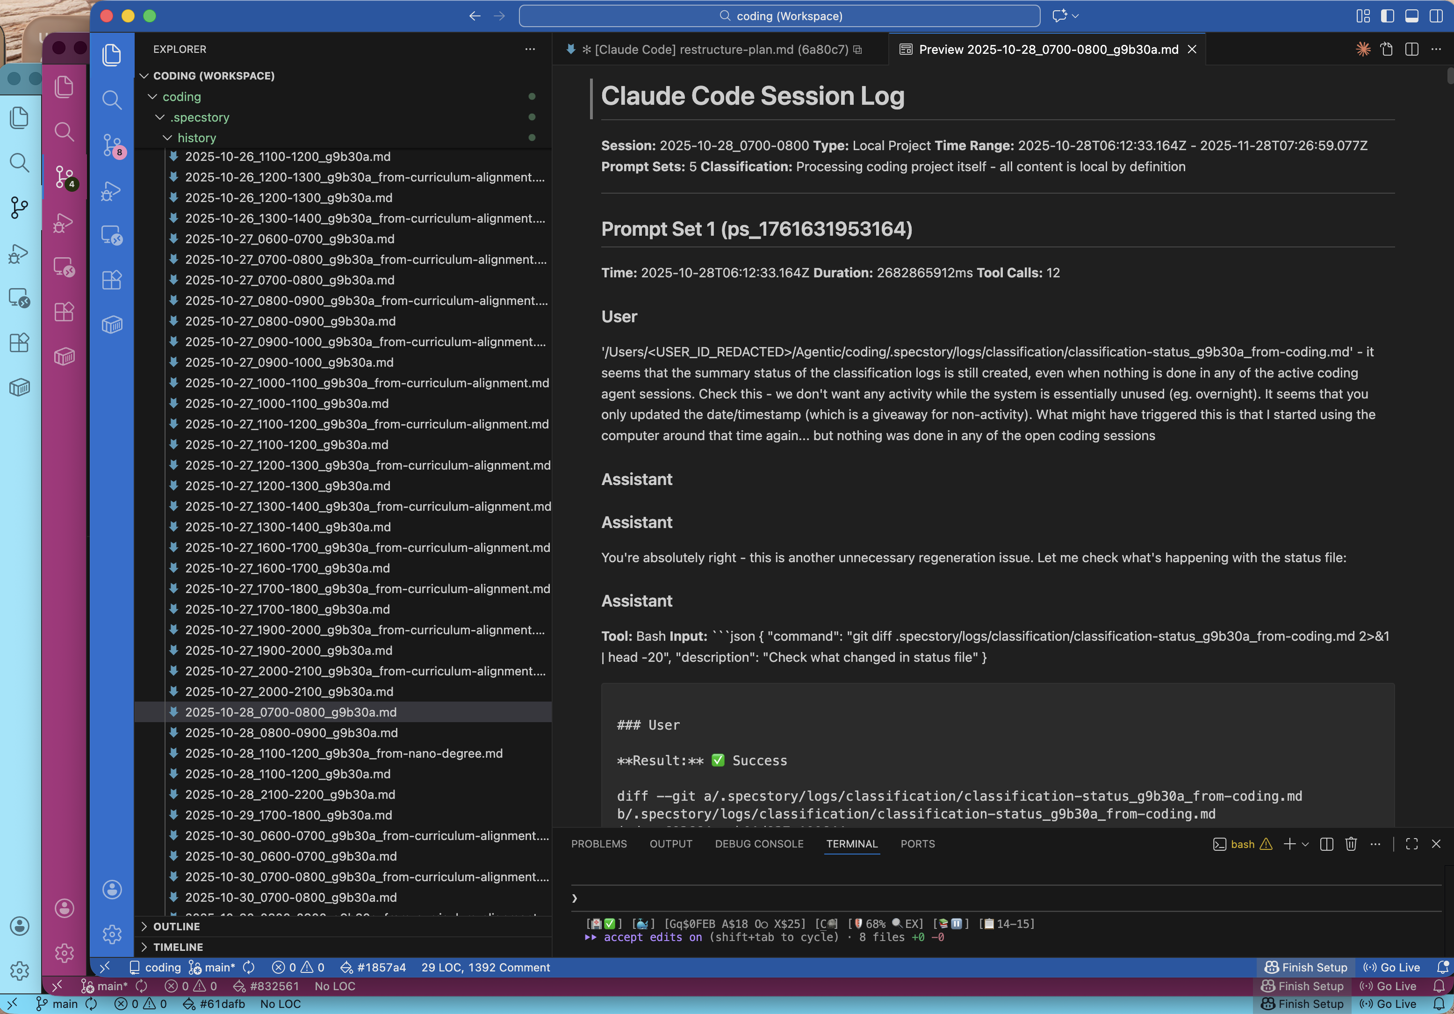Toggle the secondary side bar visibility
The height and width of the screenshot is (1014, 1454).
point(1436,16)
